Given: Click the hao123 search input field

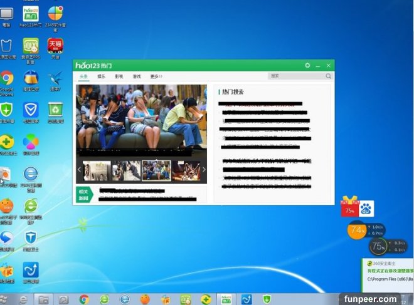Looking at the screenshot, I should coord(295,76).
